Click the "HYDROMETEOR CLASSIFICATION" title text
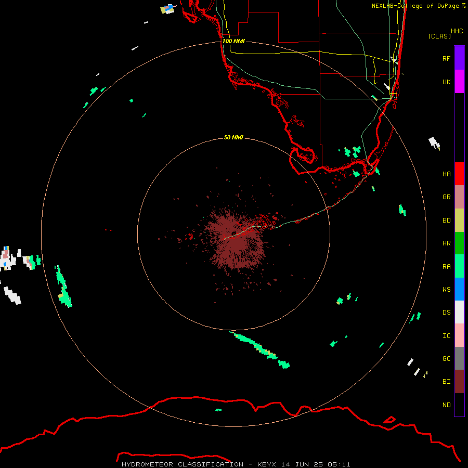 (x=183, y=464)
